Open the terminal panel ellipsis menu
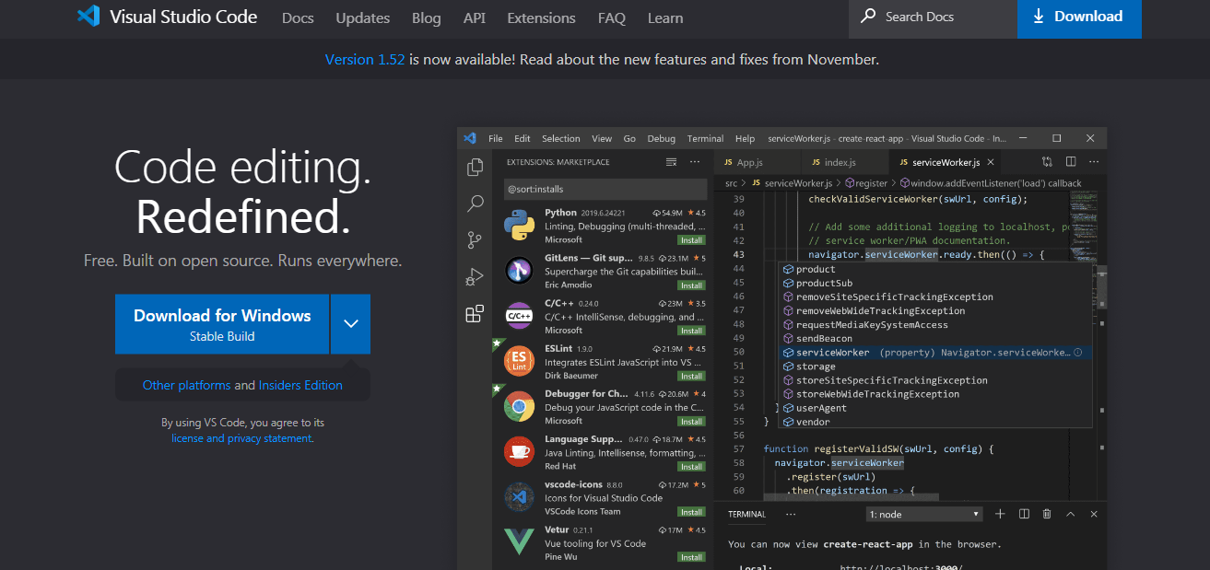 pos(791,514)
